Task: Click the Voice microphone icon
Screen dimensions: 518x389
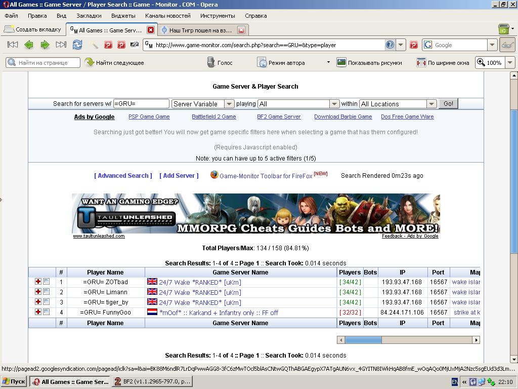Action: click(210, 62)
